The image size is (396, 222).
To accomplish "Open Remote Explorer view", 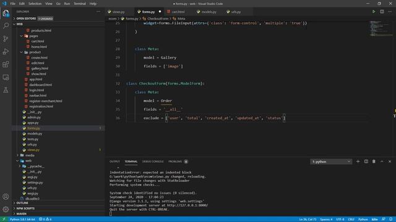I will (x=6, y=77).
